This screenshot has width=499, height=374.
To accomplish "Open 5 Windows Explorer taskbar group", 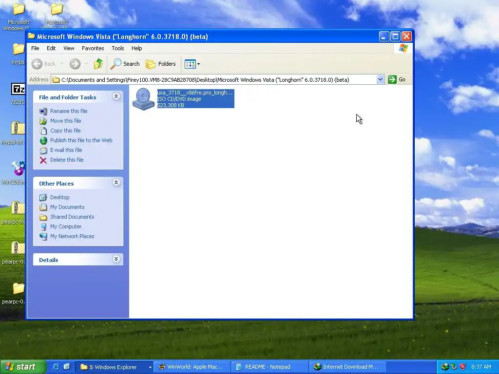I will [114, 367].
